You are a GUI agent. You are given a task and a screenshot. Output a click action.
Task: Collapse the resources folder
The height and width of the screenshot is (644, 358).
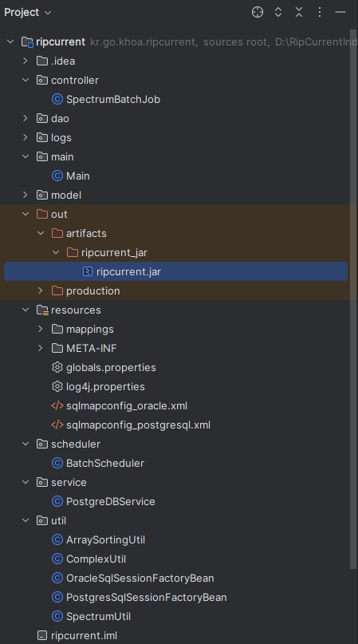[26, 310]
